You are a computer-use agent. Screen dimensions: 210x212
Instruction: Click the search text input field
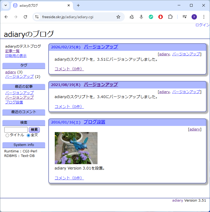(16, 130)
